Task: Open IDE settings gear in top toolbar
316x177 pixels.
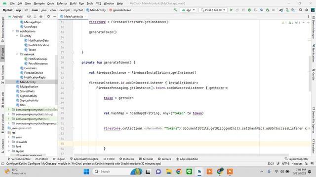Action: tap(307, 10)
